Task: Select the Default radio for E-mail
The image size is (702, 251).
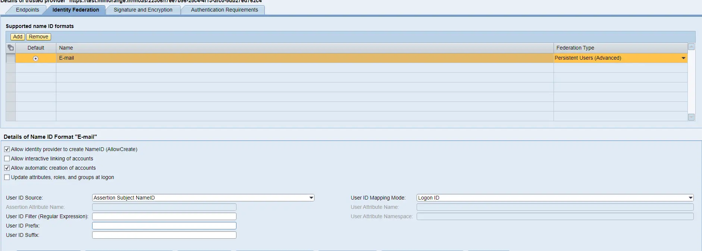Action: pos(35,59)
